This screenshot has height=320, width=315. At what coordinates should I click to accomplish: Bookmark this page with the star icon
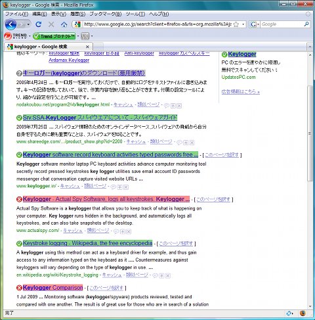[x=236, y=24]
